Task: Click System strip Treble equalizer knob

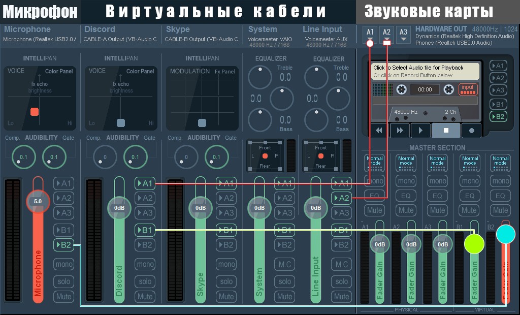Action: (x=260, y=77)
